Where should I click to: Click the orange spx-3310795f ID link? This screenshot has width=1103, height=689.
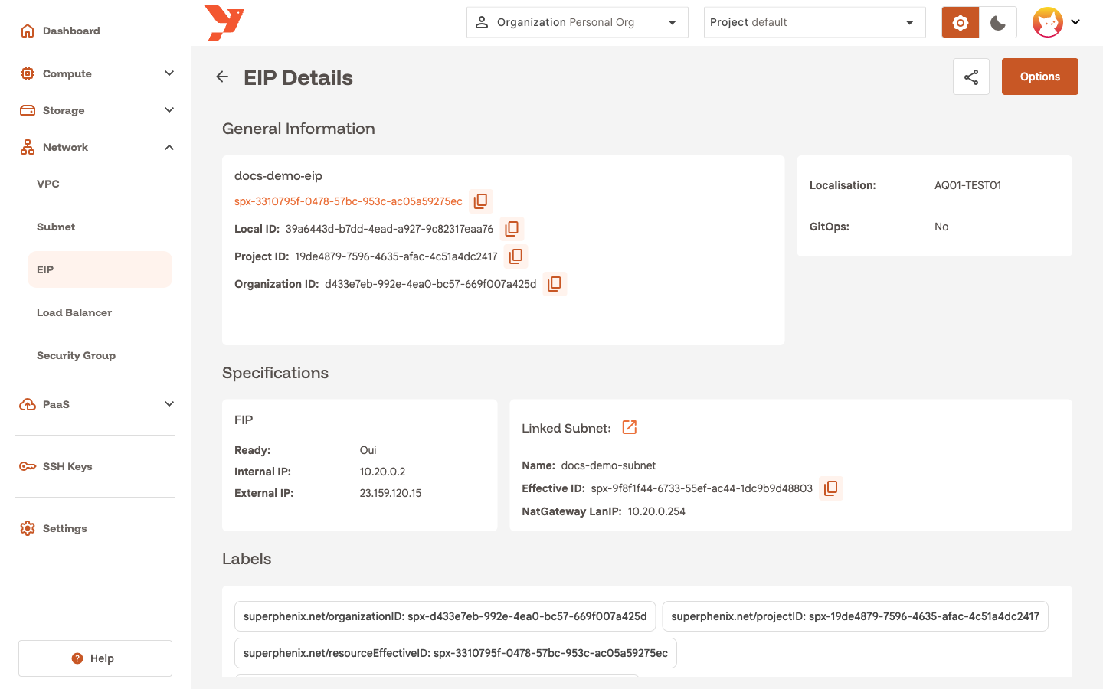click(349, 201)
